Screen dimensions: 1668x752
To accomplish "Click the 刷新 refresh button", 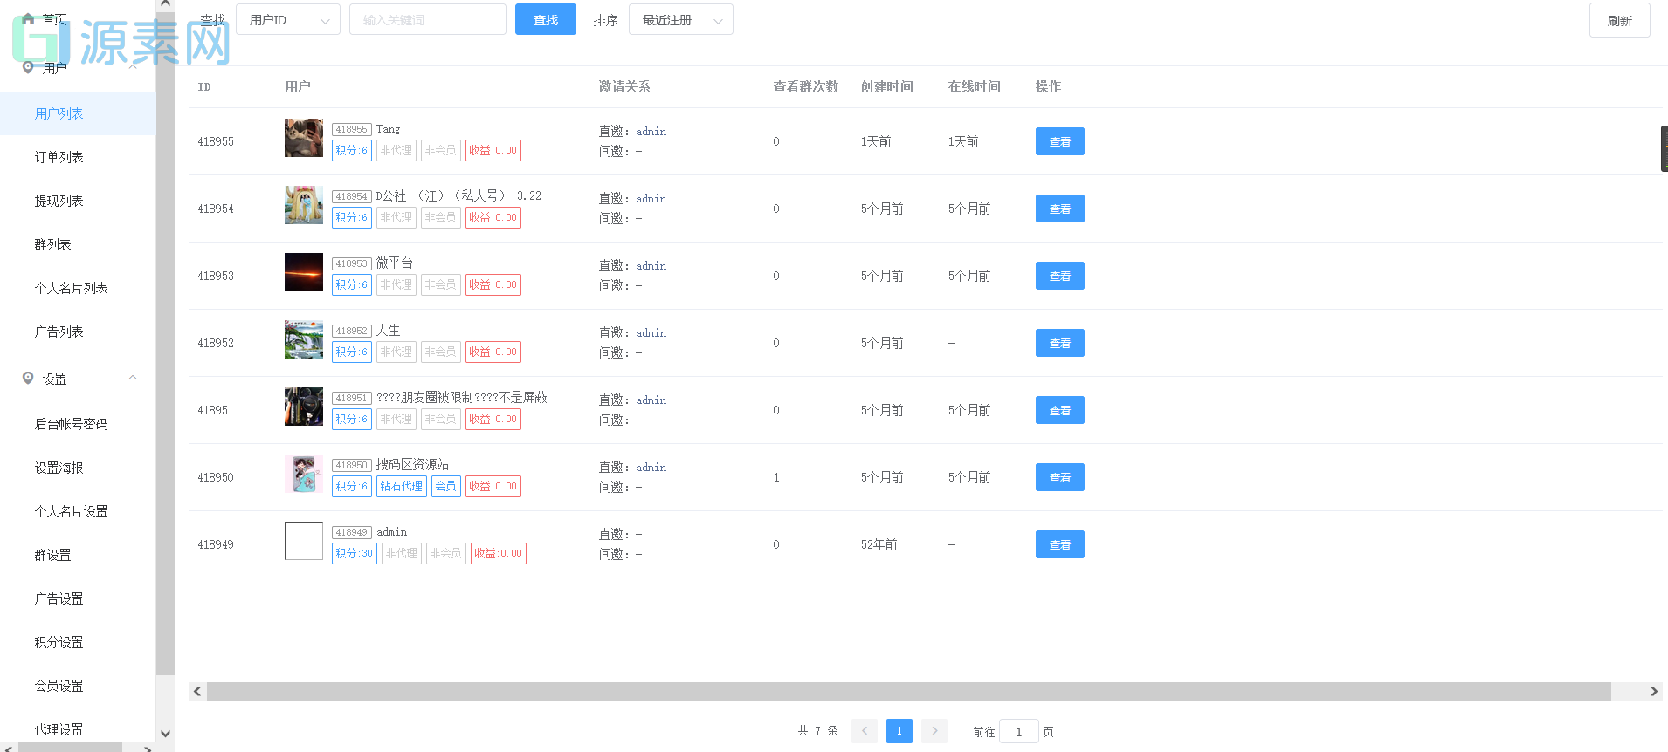I will pos(1618,21).
